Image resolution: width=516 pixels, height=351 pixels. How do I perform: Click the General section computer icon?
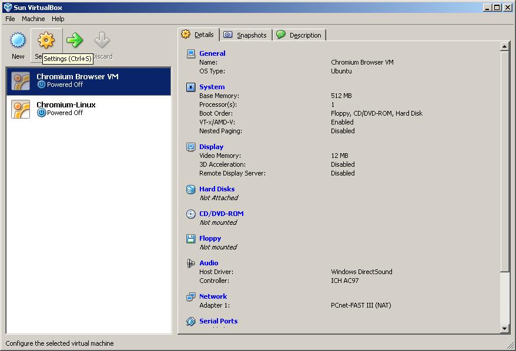(191, 53)
